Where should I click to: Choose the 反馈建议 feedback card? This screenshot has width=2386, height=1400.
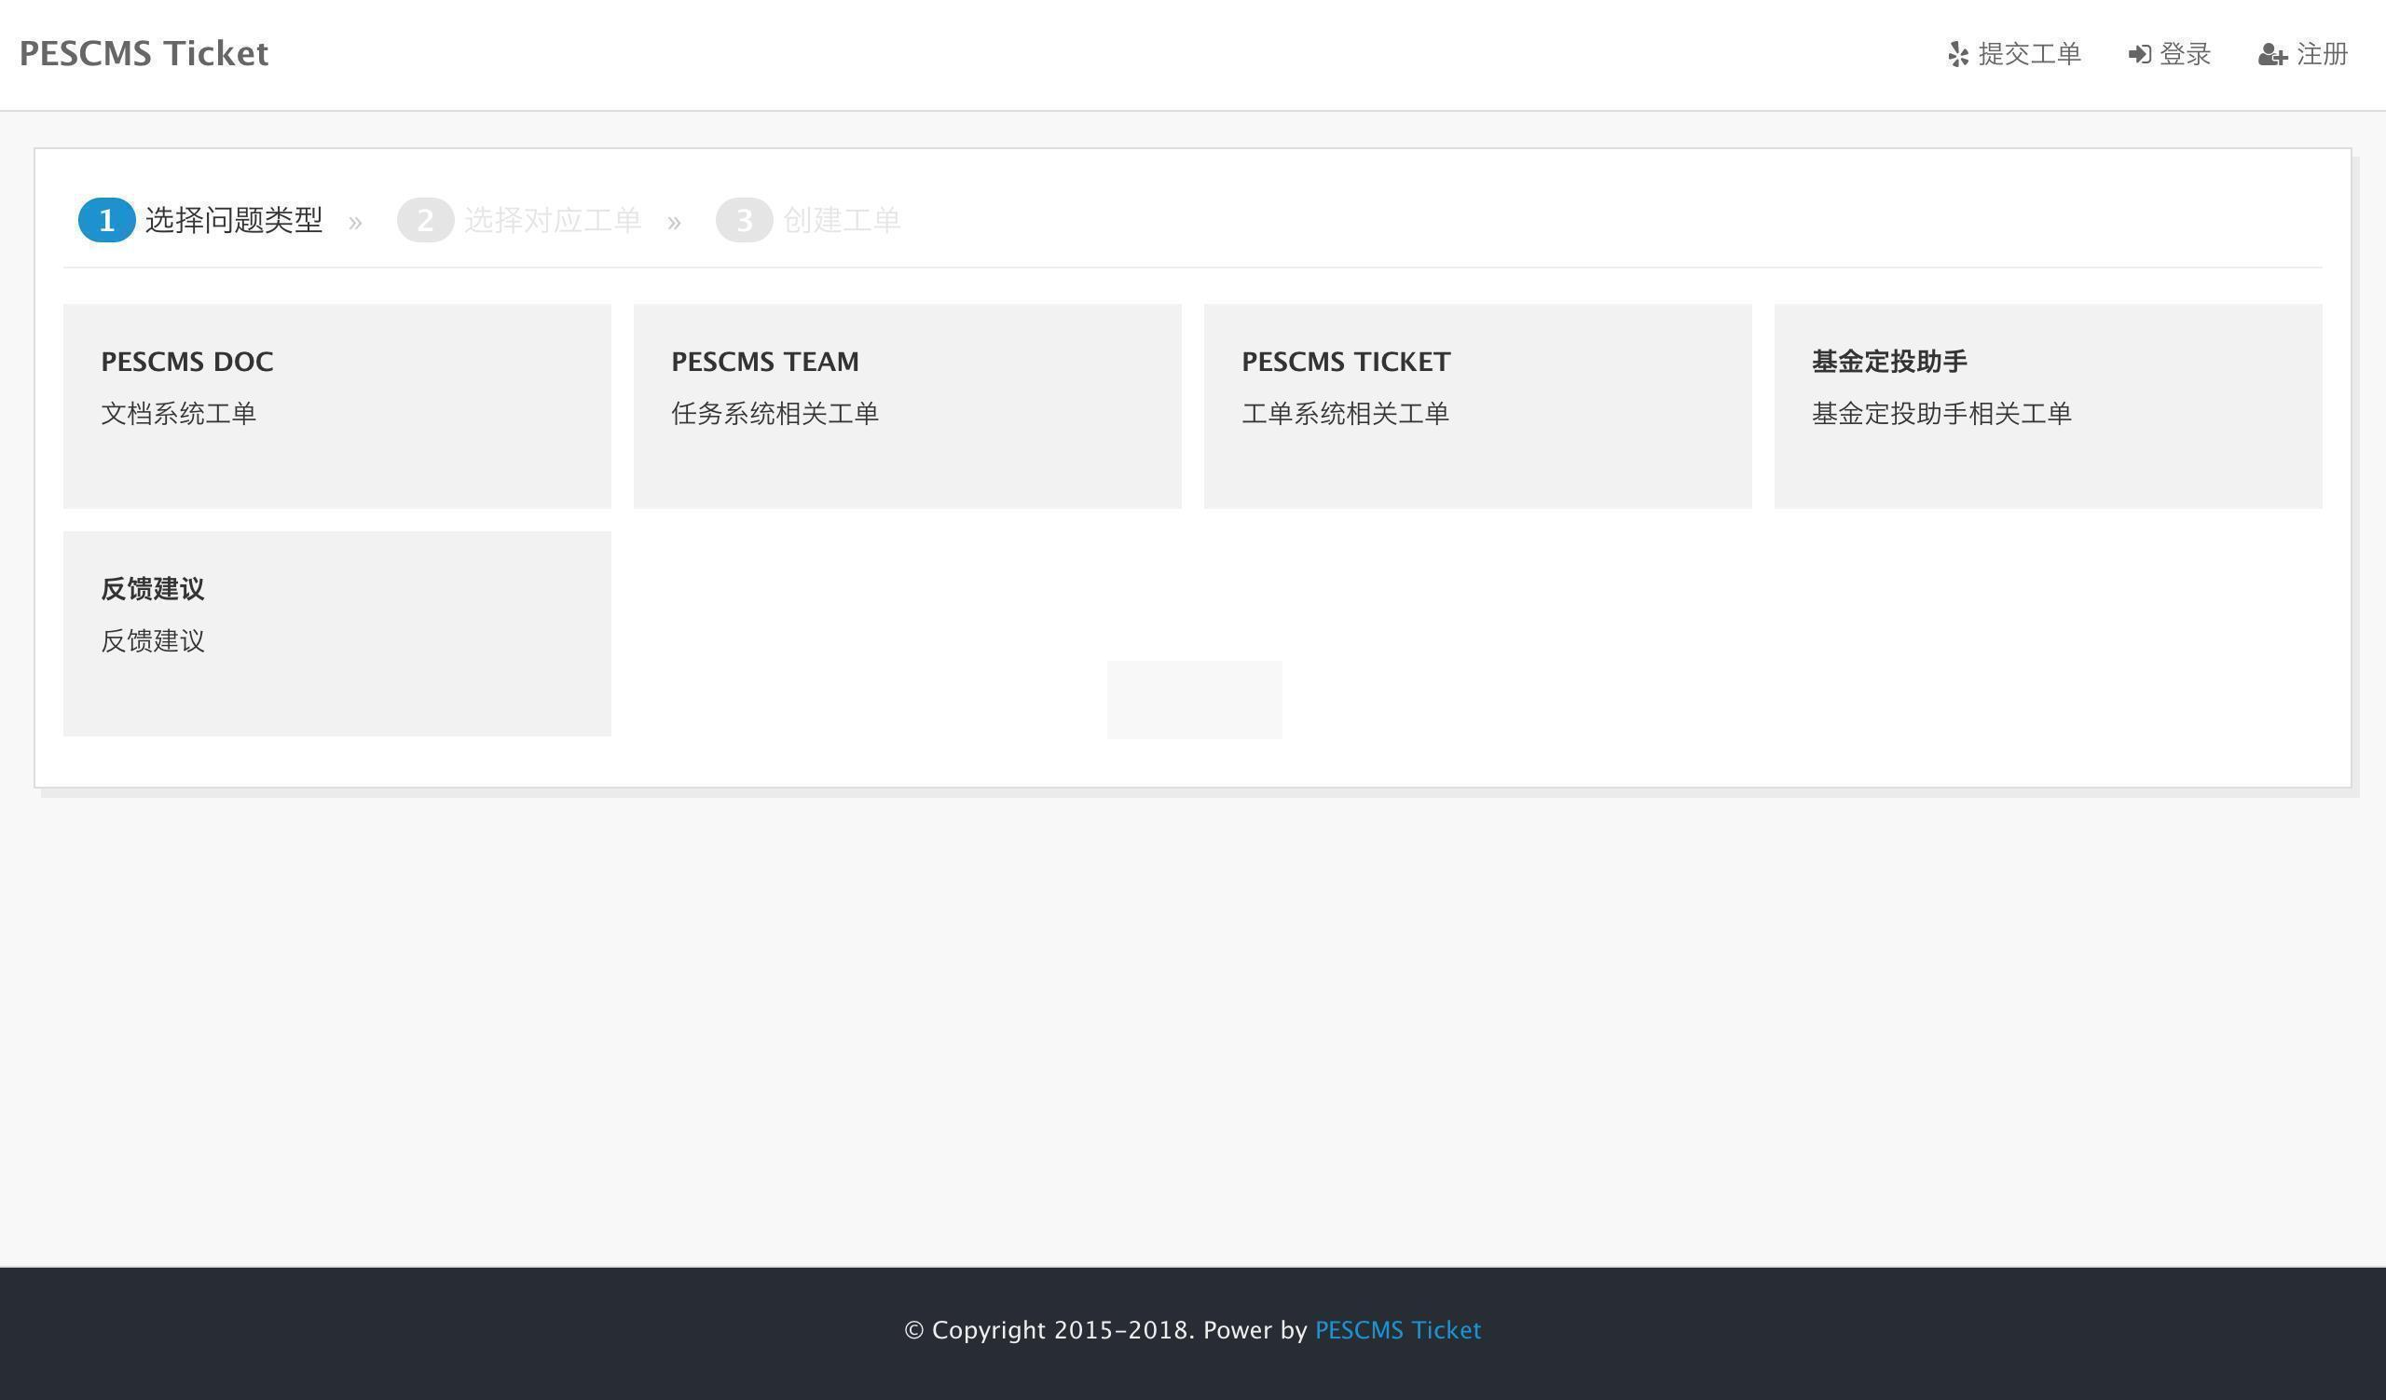[337, 633]
